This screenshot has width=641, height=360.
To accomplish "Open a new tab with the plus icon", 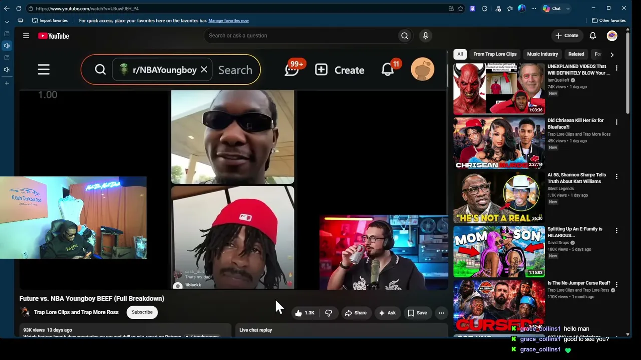I will (7, 83).
